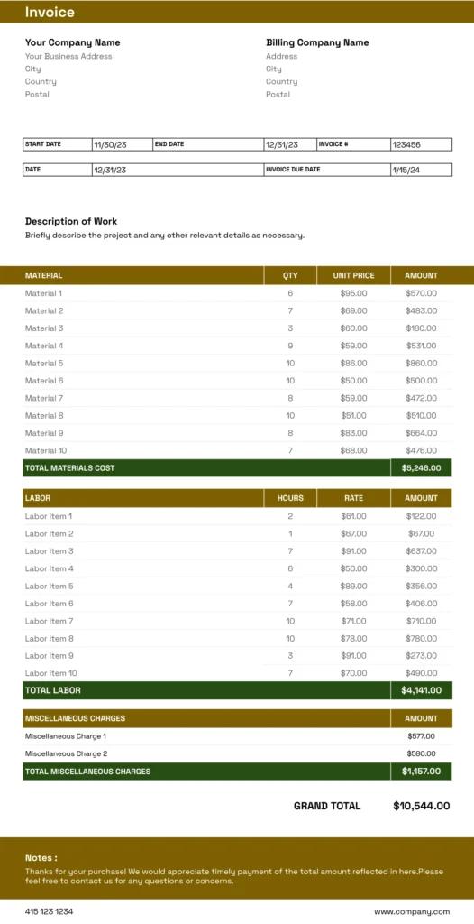Click the Description of Work heading
The image size is (474, 924).
click(x=71, y=222)
